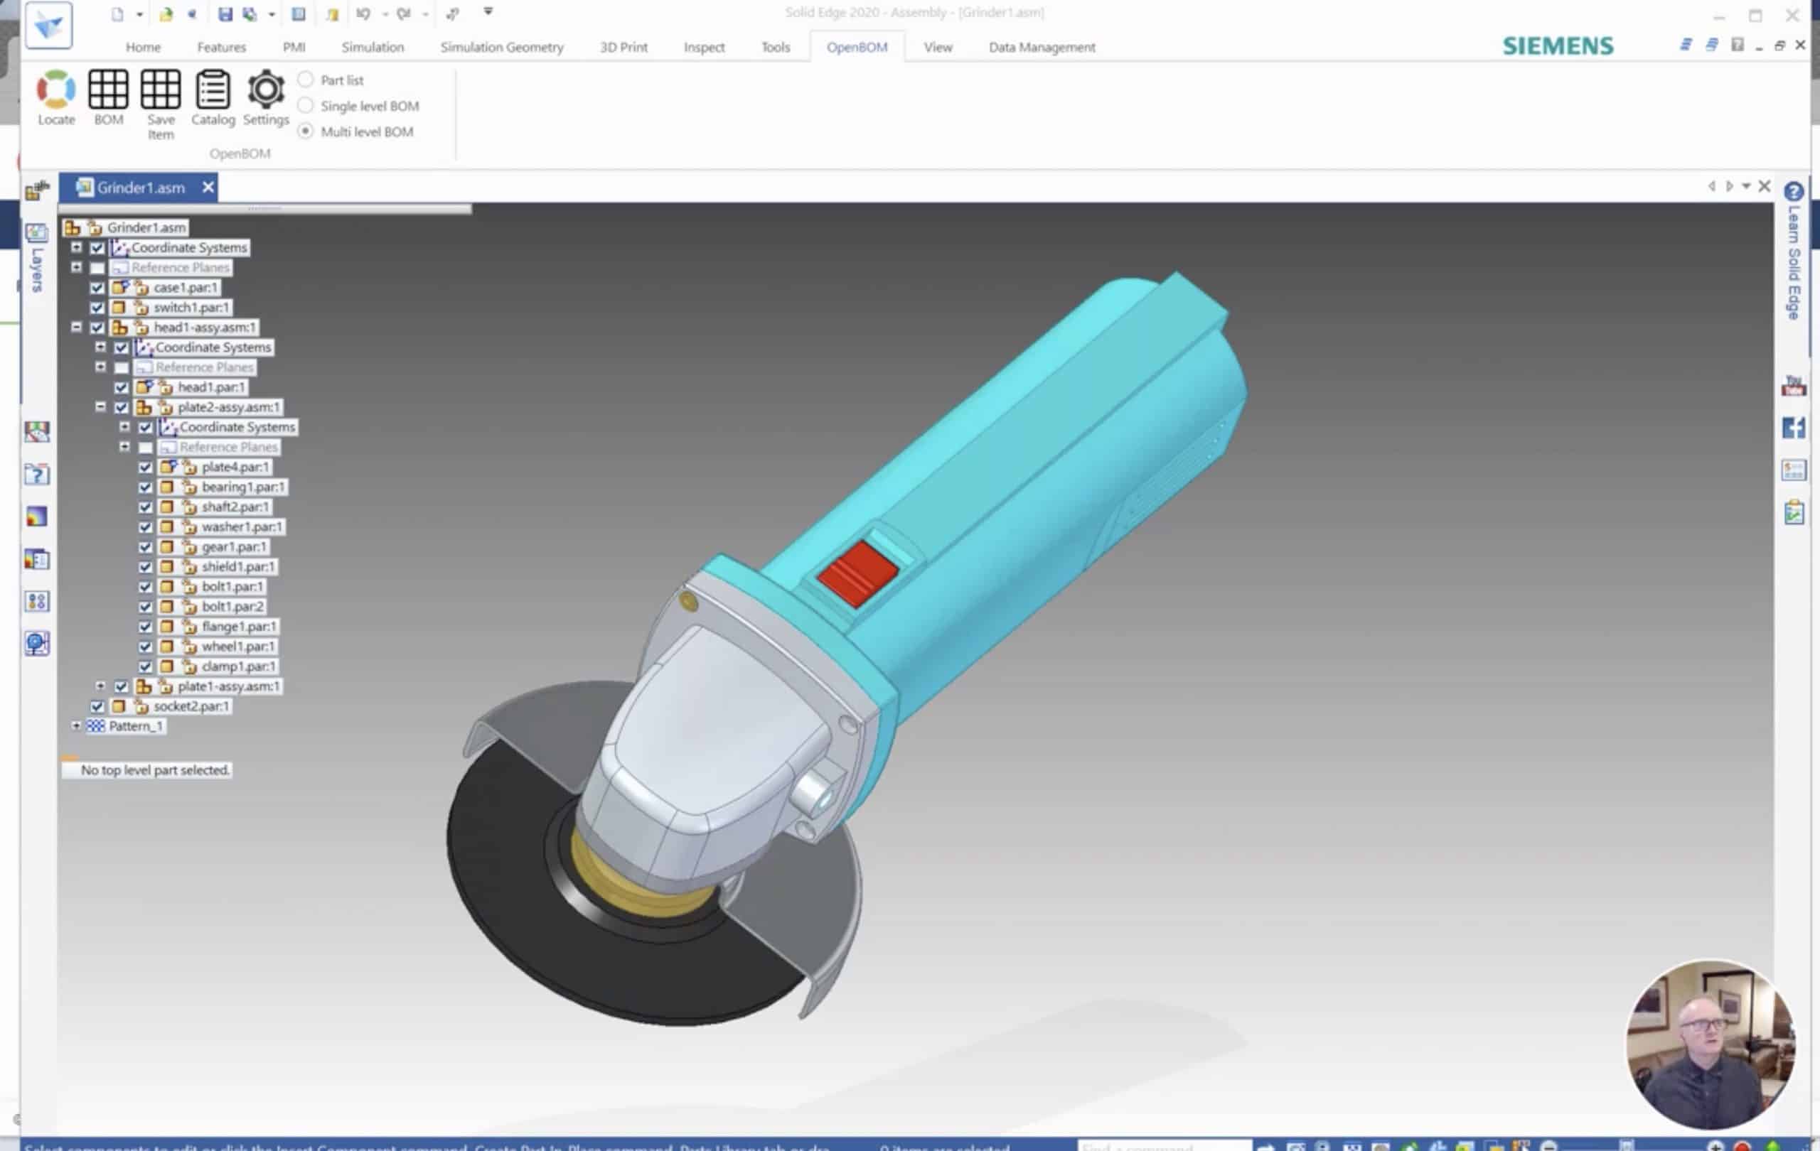Click the Save All icon
This screenshot has width=1820, height=1151.
point(250,13)
